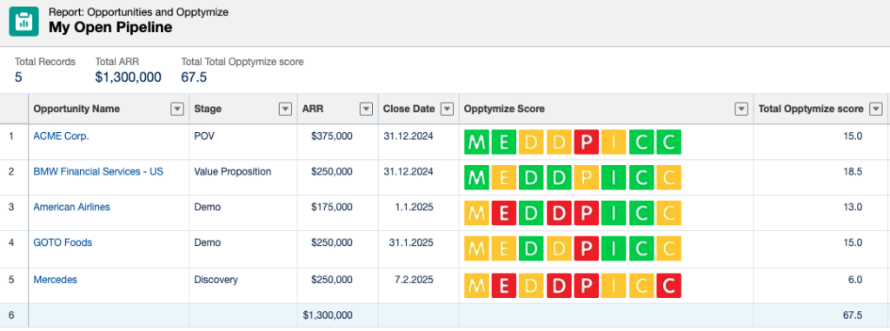Viewport: 890px width, 331px height.
Task: Click the red E badge in American Airlines row
Action: pos(504,214)
